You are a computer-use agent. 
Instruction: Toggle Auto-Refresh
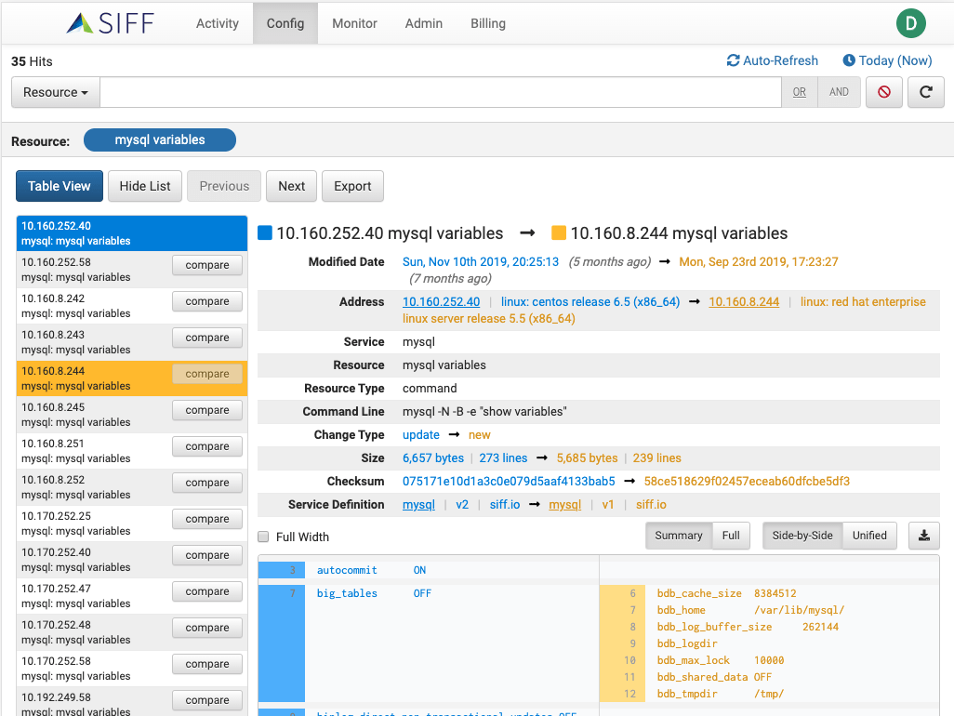tap(773, 60)
